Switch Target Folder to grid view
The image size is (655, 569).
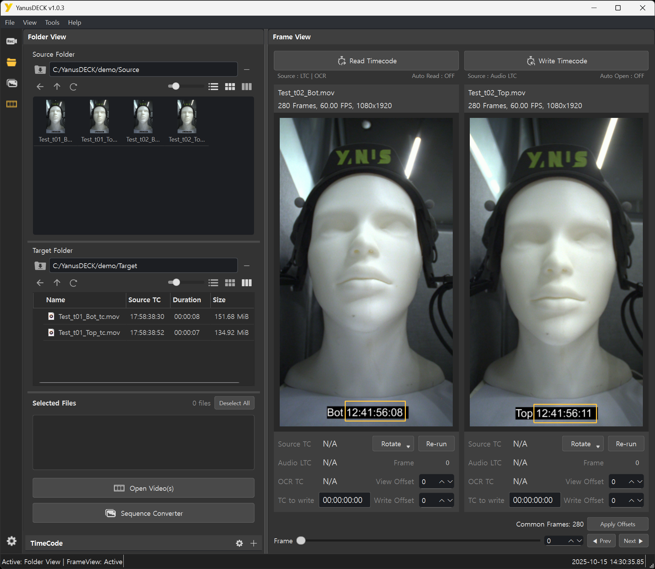(230, 283)
